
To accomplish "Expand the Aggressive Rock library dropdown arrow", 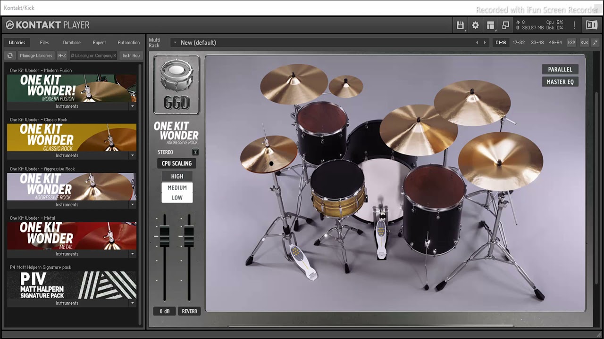I will [x=132, y=205].
